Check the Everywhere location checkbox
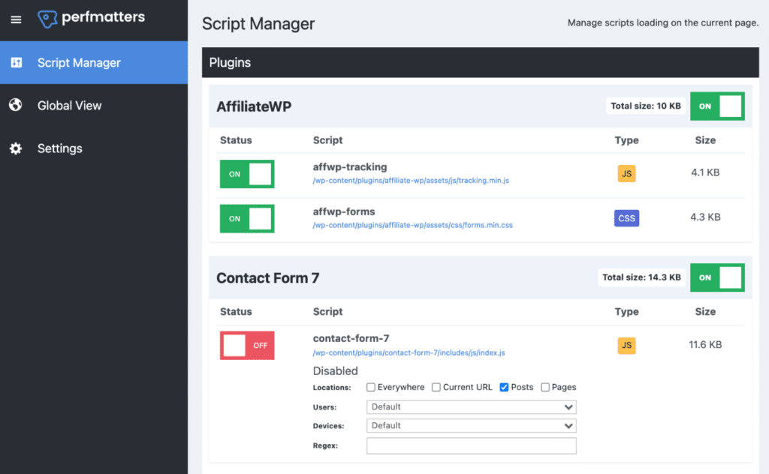The image size is (769, 474). pos(369,387)
